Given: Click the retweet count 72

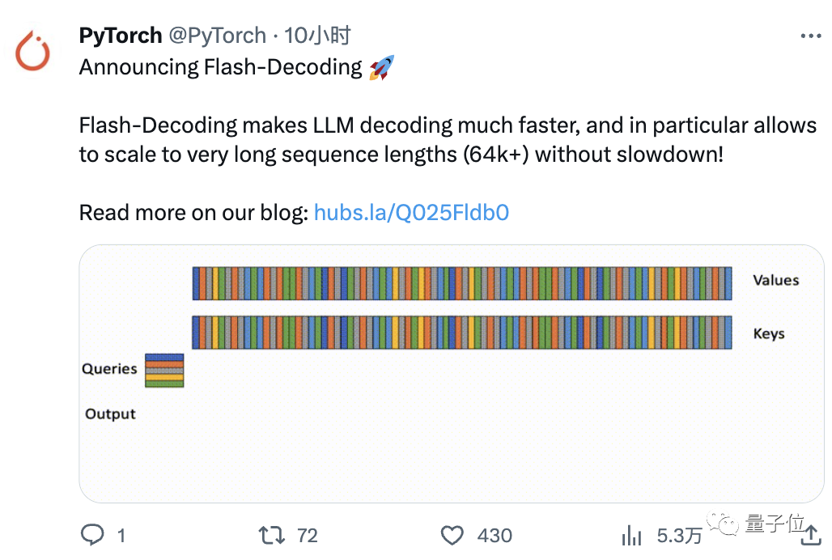Looking at the screenshot, I should point(308,536).
